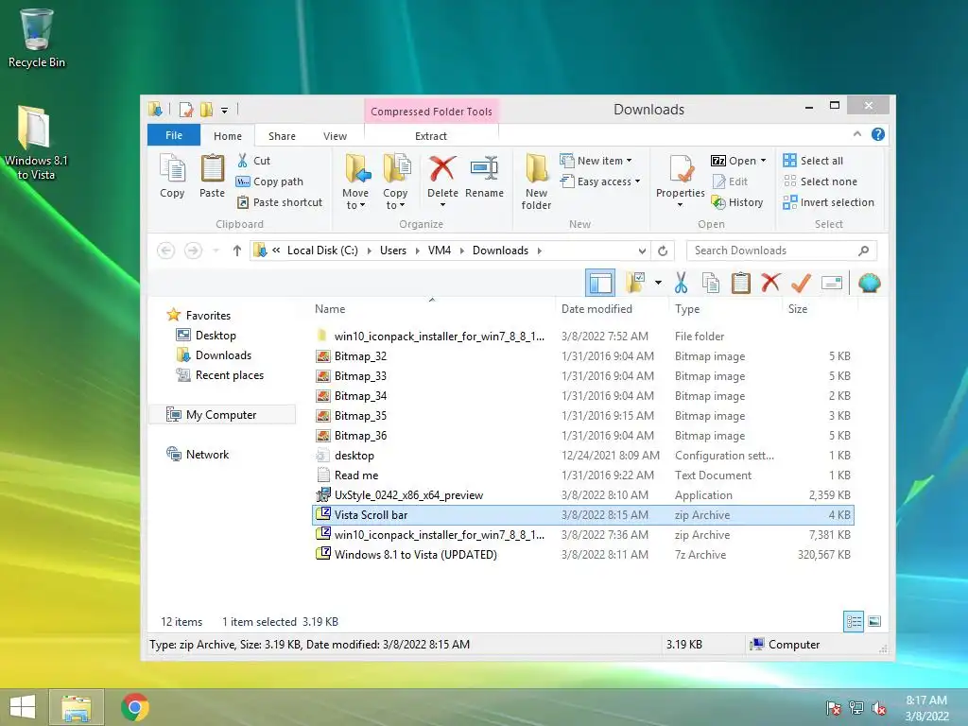This screenshot has width=968, height=726.
Task: Sort files by the Date modified column
Action: point(596,309)
